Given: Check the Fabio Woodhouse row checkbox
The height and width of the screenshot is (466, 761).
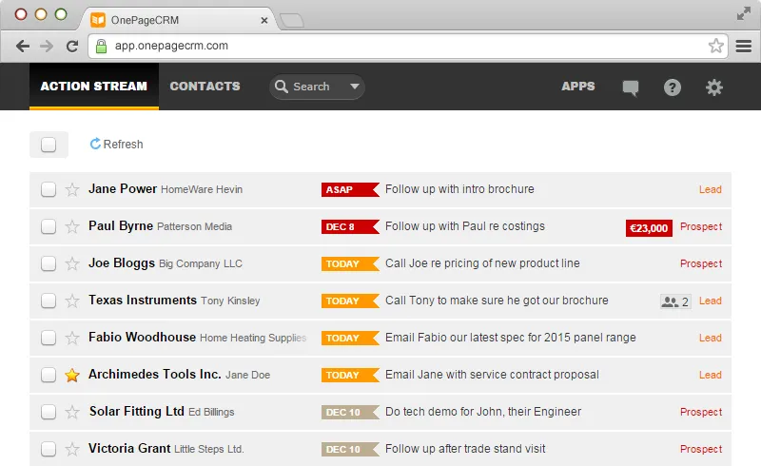Looking at the screenshot, I should (x=49, y=338).
